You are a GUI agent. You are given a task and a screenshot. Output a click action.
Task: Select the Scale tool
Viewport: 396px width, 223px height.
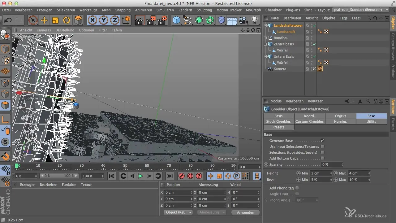tap(55, 20)
